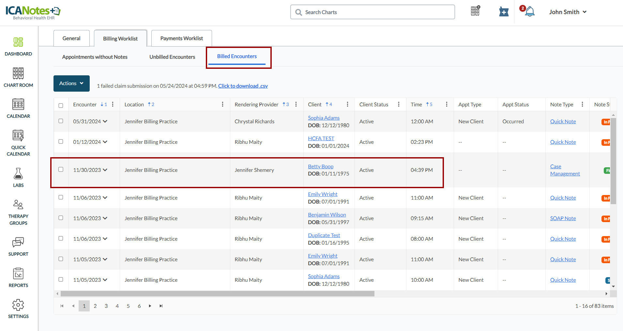The image size is (623, 331).
Task: Switch to Unbilled Encounters sub-tab
Action: tap(172, 57)
